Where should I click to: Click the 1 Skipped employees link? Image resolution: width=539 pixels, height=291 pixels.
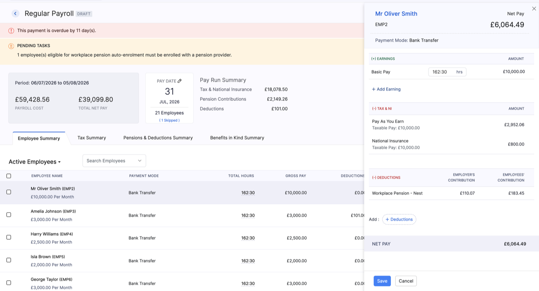pyautogui.click(x=169, y=120)
